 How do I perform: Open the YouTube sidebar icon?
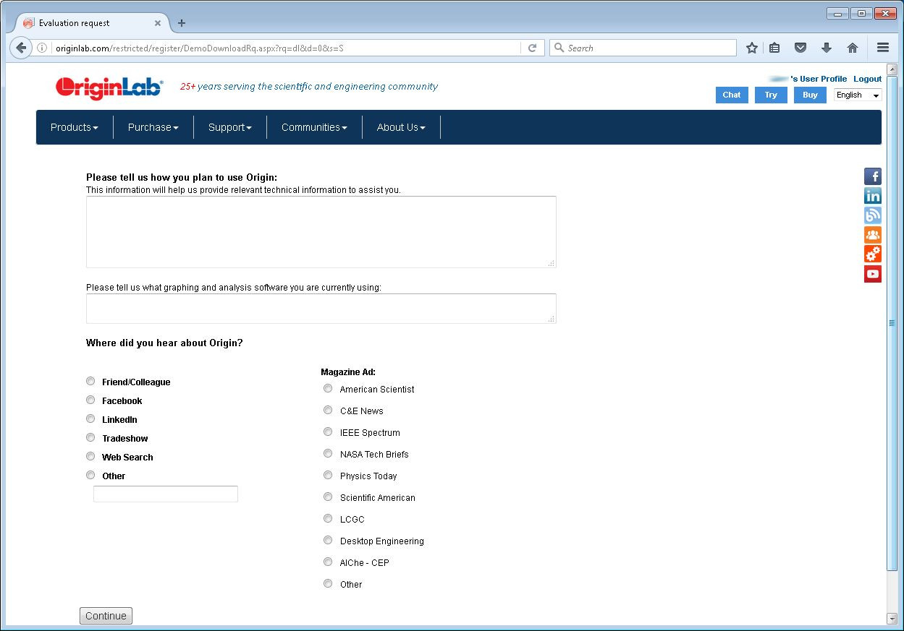(872, 274)
